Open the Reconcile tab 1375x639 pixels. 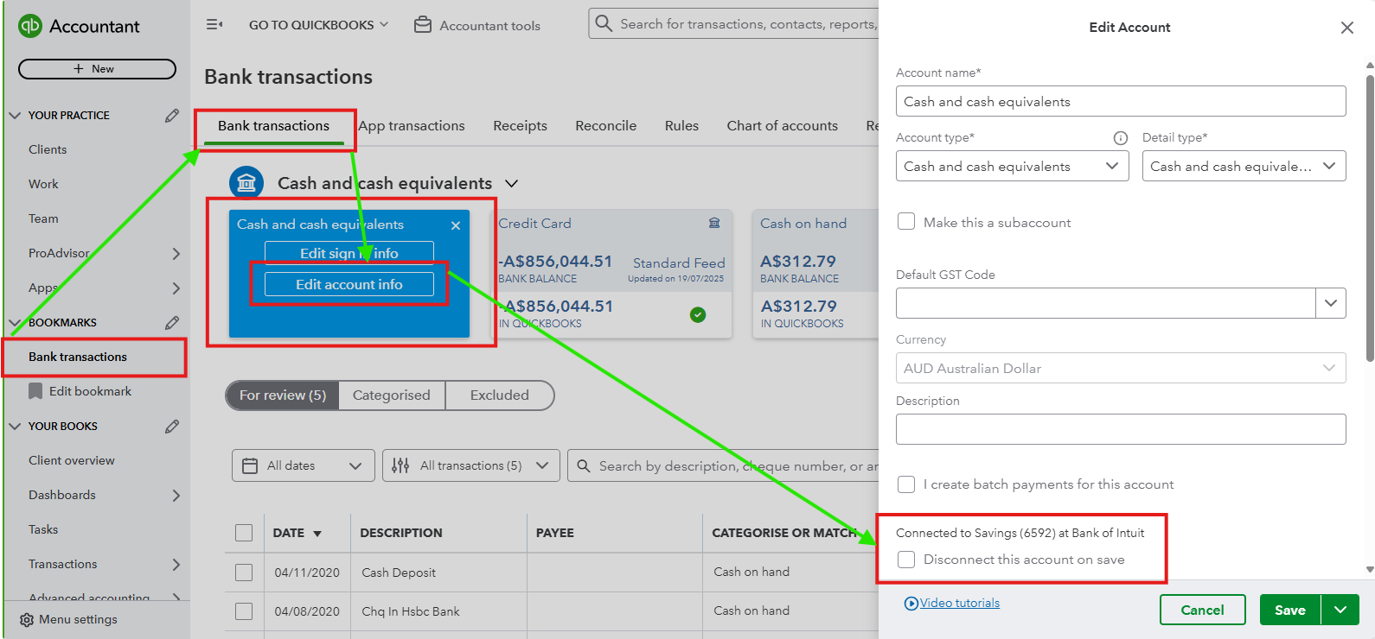(605, 126)
